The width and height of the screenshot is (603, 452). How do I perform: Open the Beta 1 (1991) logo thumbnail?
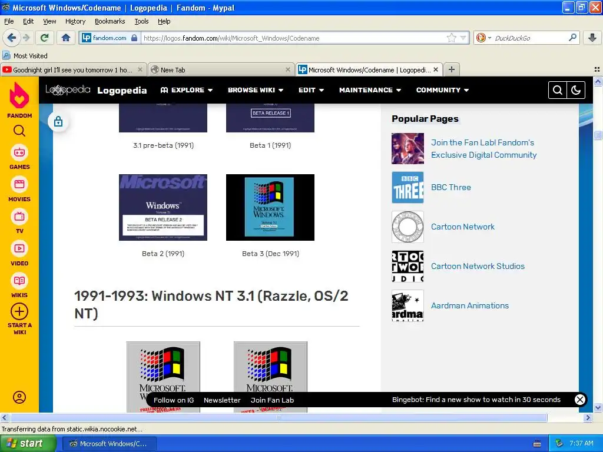point(270,118)
